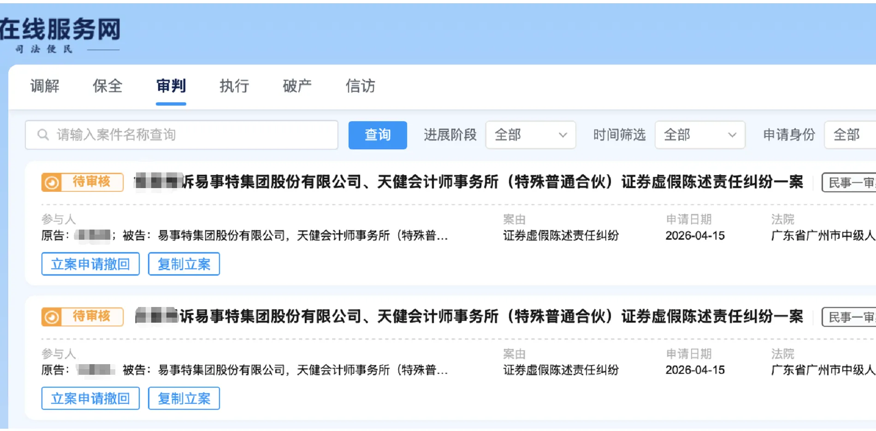Click the 时间筛选 dropdown chevron arrow
Viewport: 876px width, 431px height.
coord(732,135)
